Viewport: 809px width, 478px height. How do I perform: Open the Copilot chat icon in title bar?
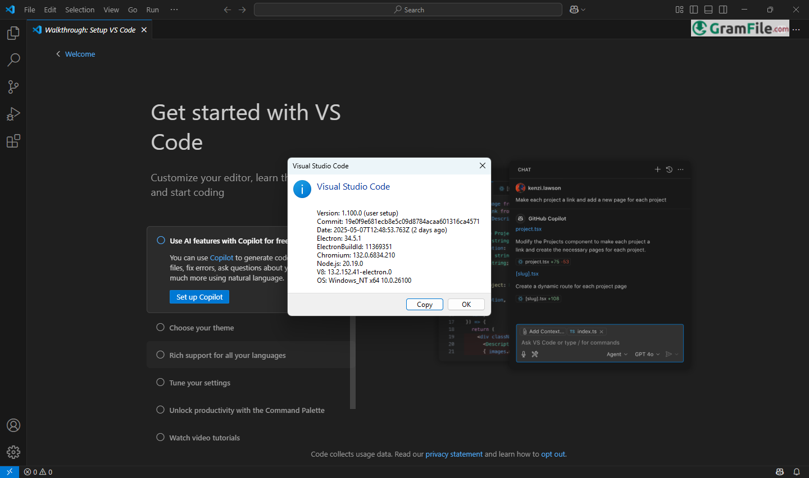point(574,10)
